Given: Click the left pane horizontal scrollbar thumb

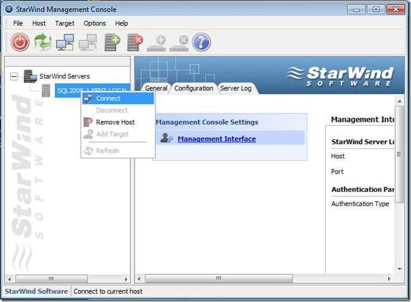Looking at the screenshot, I should (x=51, y=279).
